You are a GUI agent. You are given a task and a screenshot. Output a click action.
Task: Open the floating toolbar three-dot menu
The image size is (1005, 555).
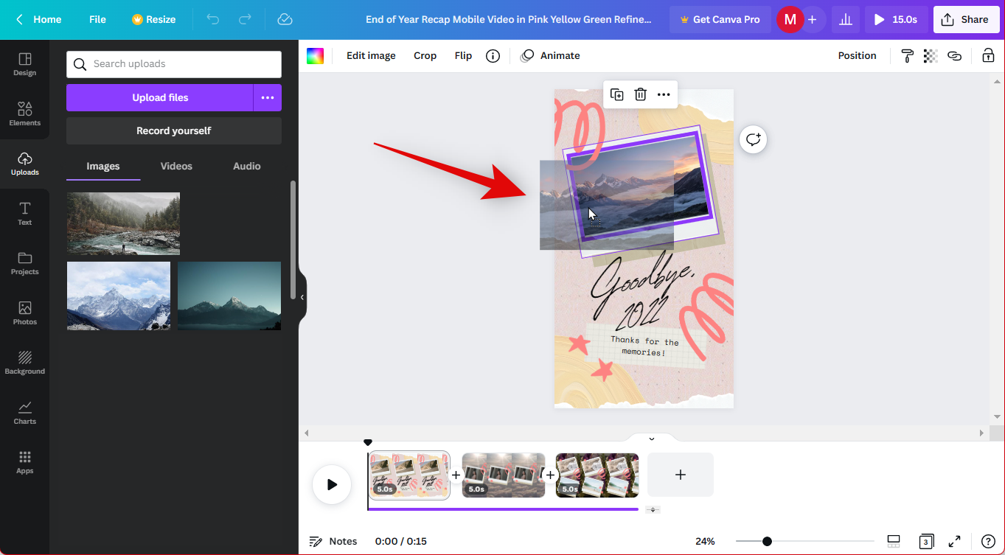coord(664,94)
